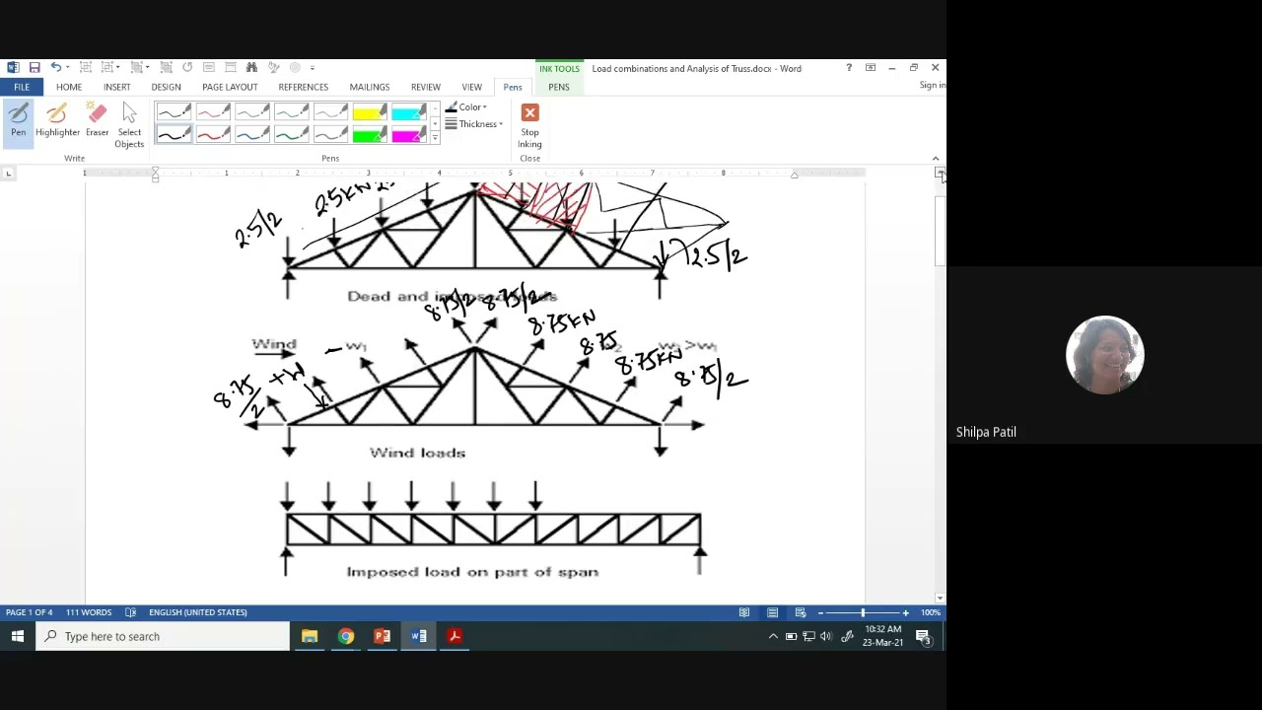Pick the magenta highlighter pen
This screenshot has height=710, width=1262.
pos(409,134)
